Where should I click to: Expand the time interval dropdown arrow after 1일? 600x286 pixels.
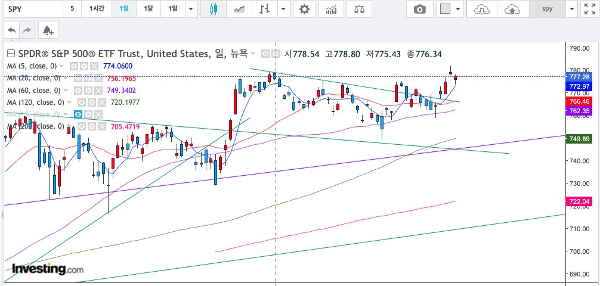pos(191,9)
